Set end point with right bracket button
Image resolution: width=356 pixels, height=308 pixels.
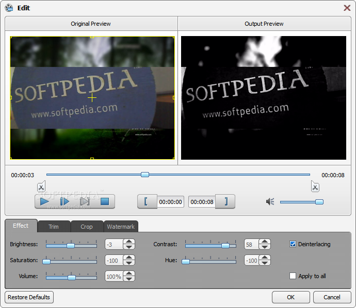click(x=225, y=201)
